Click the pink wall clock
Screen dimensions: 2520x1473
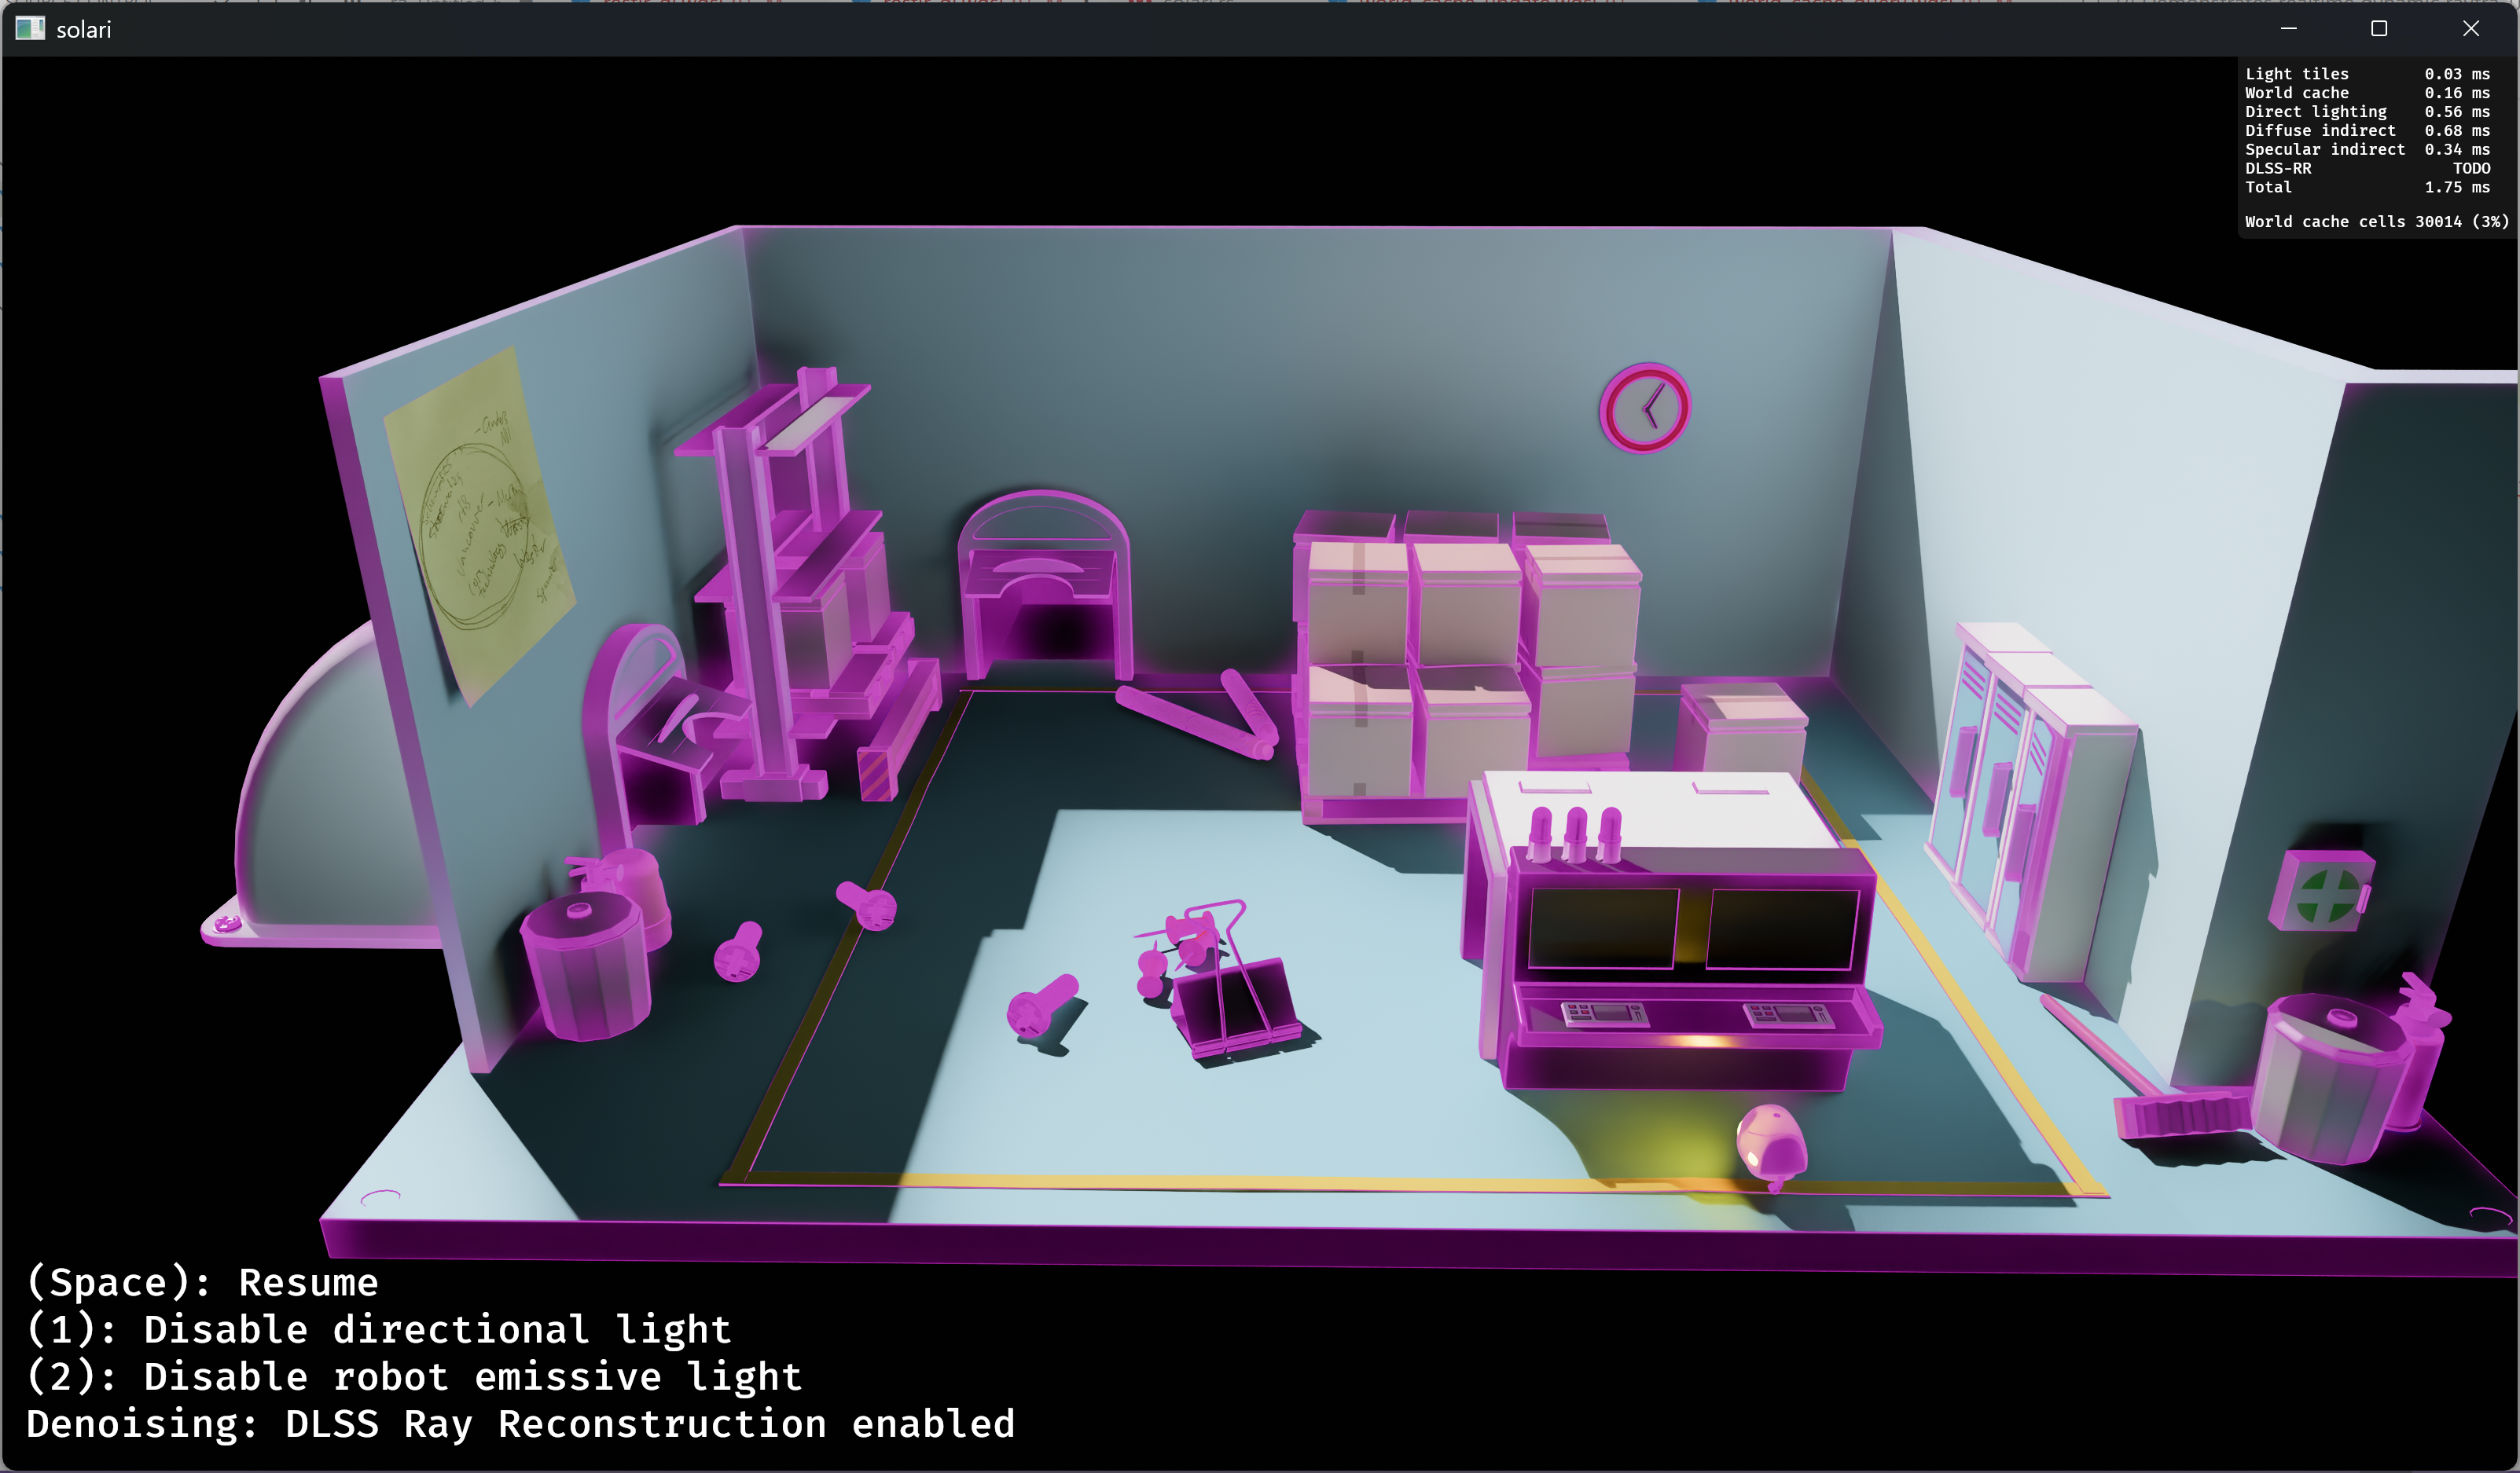[x=1645, y=408]
